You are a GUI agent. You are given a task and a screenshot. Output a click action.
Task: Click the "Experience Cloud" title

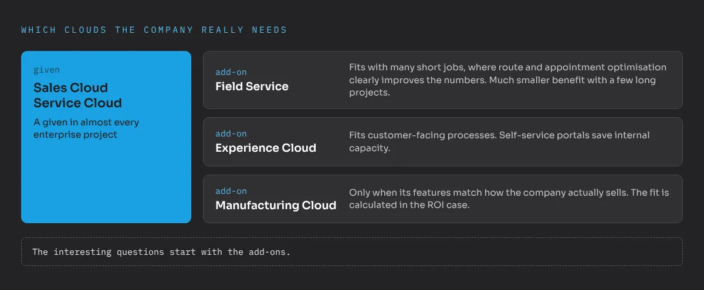click(x=266, y=148)
